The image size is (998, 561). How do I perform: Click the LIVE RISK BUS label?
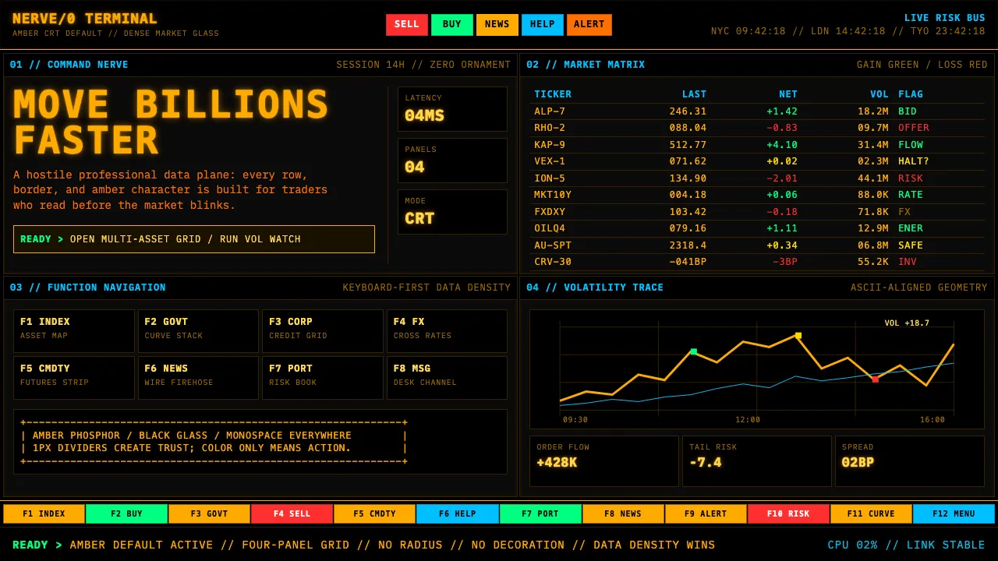tap(945, 18)
